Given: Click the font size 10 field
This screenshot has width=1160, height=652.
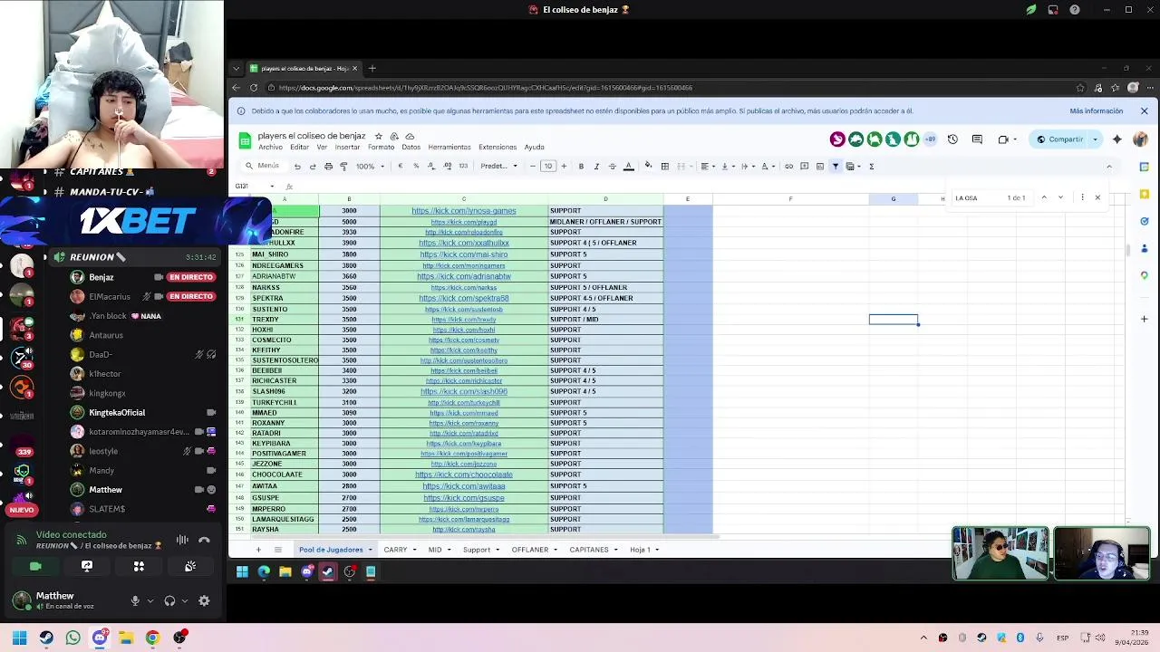Looking at the screenshot, I should 547,167.
